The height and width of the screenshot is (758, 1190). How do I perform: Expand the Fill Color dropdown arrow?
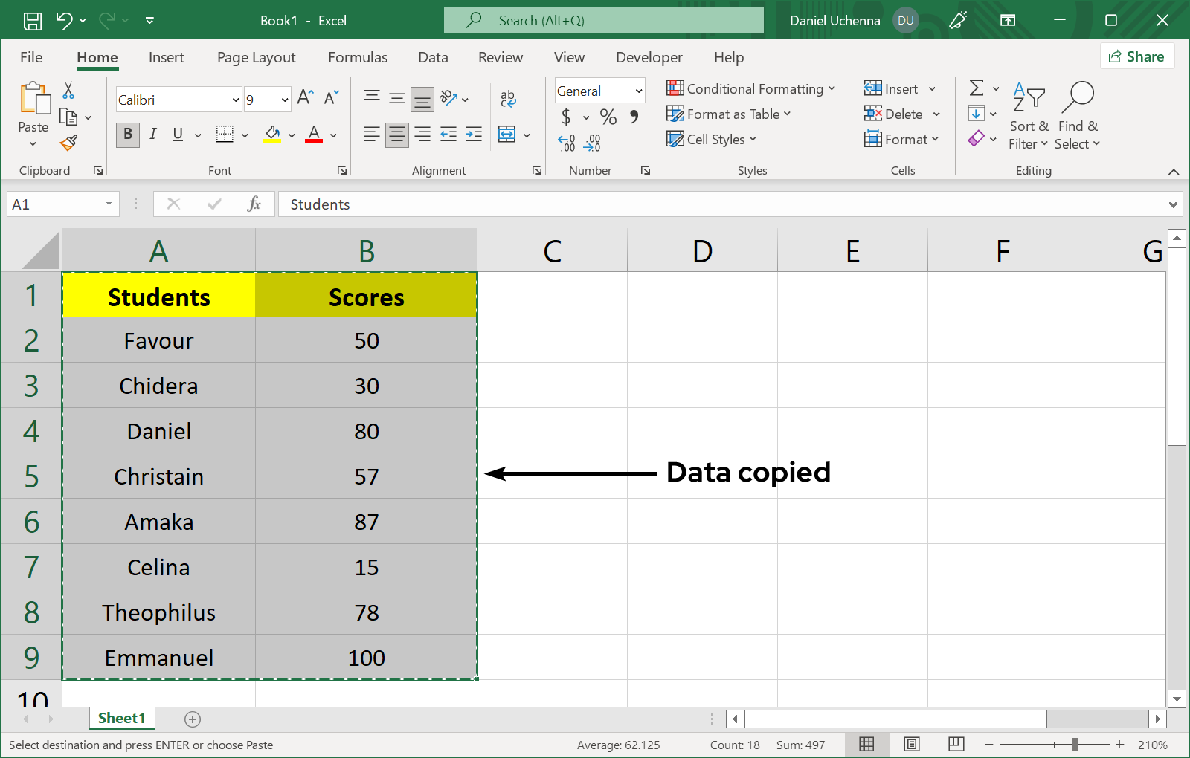(x=291, y=135)
